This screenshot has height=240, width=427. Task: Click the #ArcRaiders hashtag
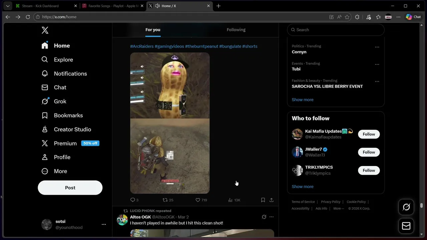point(142,46)
